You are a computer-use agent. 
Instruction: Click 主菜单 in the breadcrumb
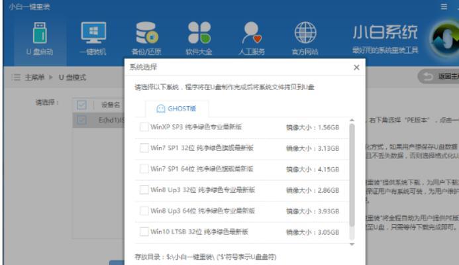pos(34,78)
